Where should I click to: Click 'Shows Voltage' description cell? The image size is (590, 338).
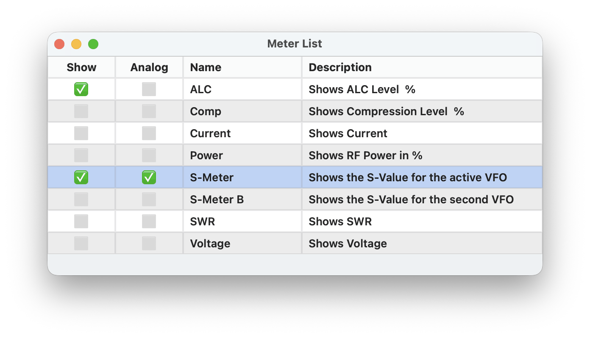(x=422, y=244)
